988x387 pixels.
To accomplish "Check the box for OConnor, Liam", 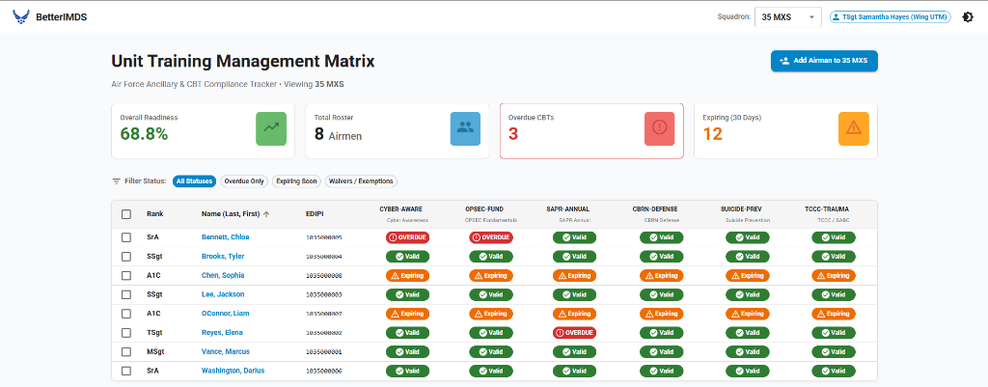I will click(126, 314).
